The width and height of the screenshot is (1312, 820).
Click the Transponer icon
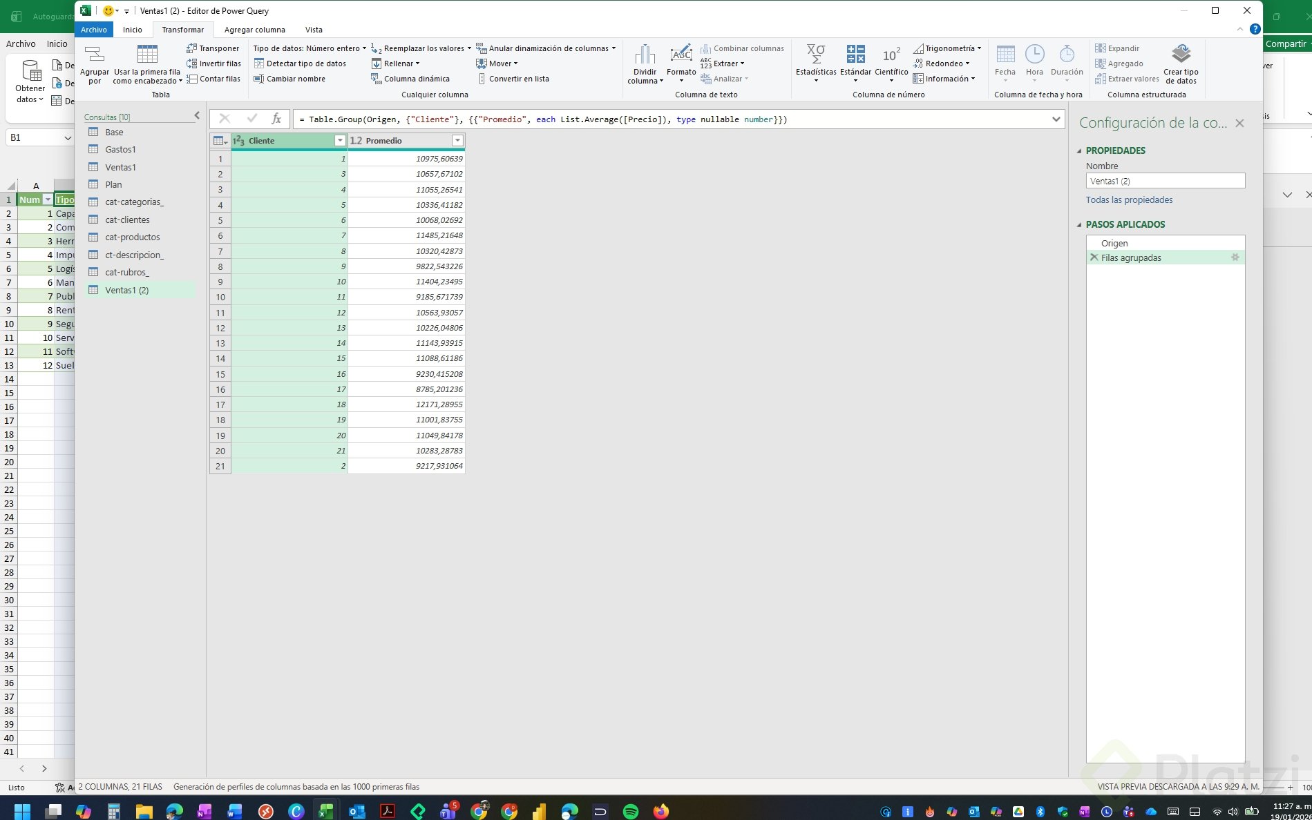pyautogui.click(x=192, y=48)
